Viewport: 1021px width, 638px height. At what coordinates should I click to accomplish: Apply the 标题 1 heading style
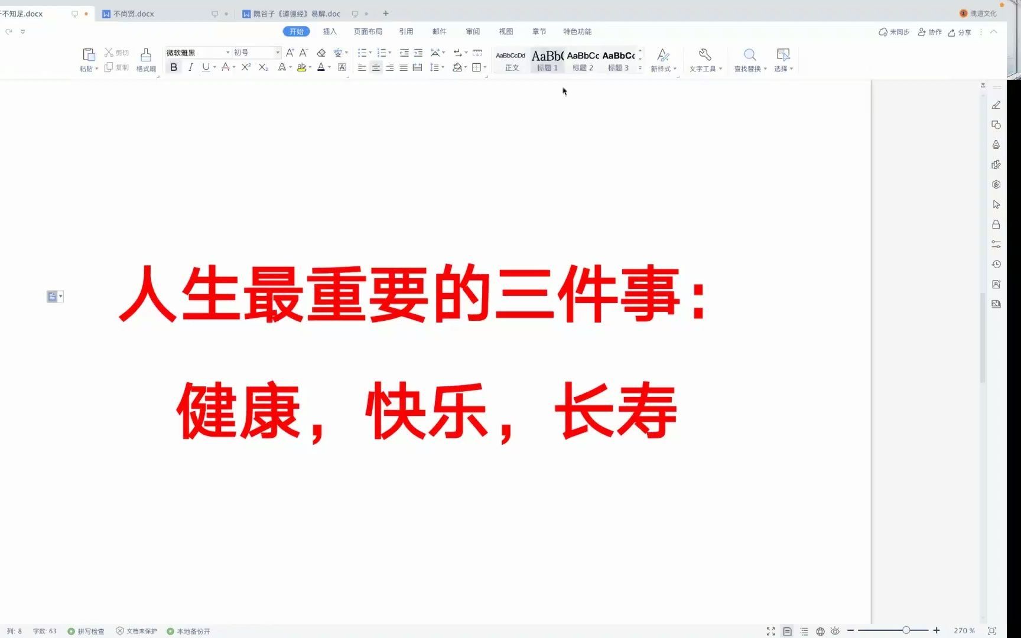coord(547,60)
